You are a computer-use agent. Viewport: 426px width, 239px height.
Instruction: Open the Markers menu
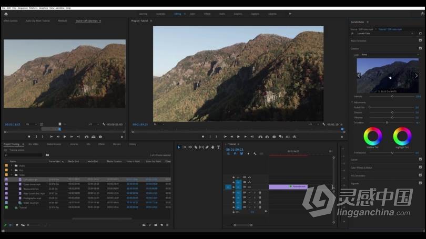[34, 8]
